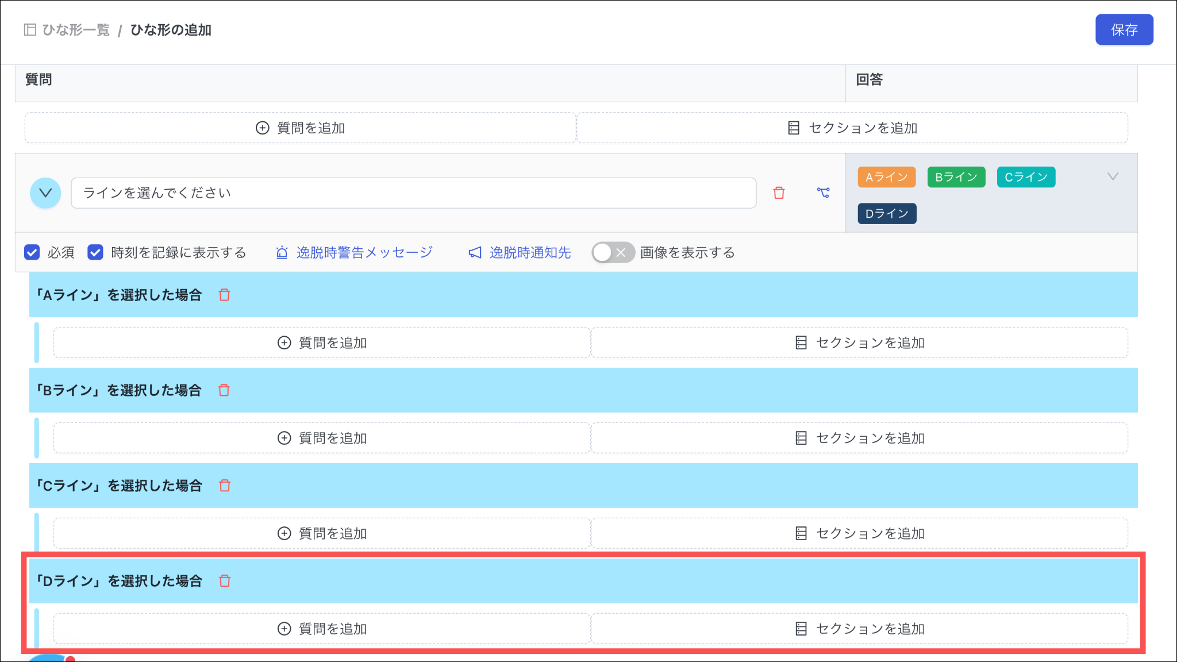Viewport: 1177px width, 662px height.
Task: Collapse the question with the round chevron button
Action: (45, 193)
